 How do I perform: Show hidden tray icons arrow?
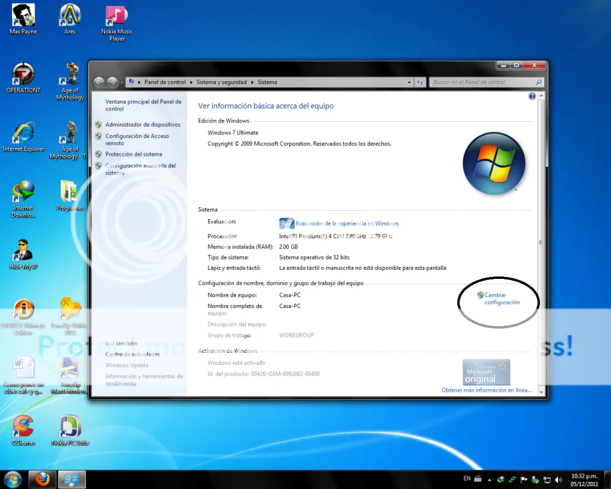tap(489, 479)
